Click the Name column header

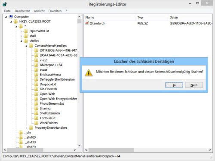(x=110, y=18)
